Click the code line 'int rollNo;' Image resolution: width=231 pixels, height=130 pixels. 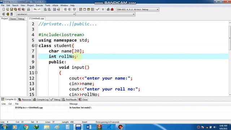point(63,56)
